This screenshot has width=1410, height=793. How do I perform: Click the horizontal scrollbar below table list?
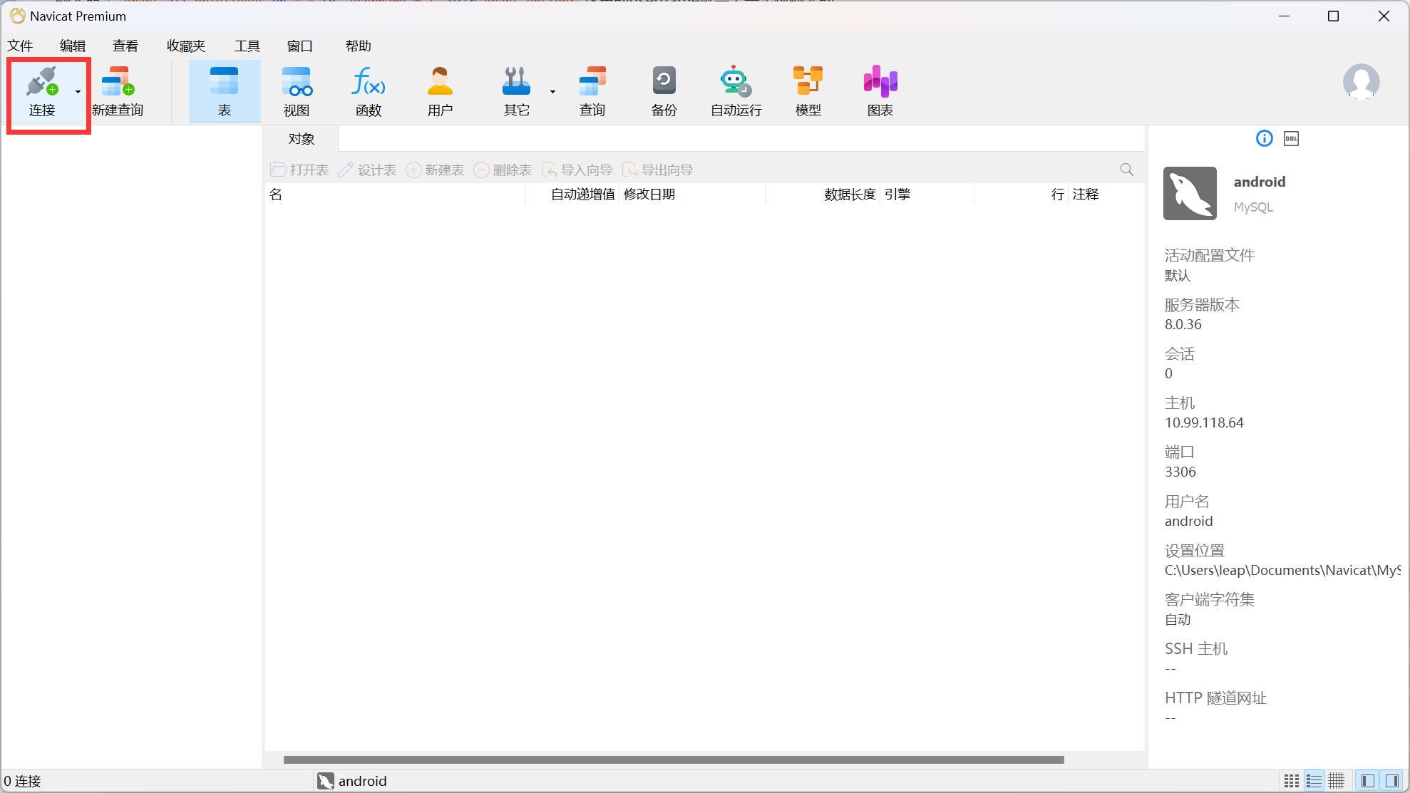point(673,760)
